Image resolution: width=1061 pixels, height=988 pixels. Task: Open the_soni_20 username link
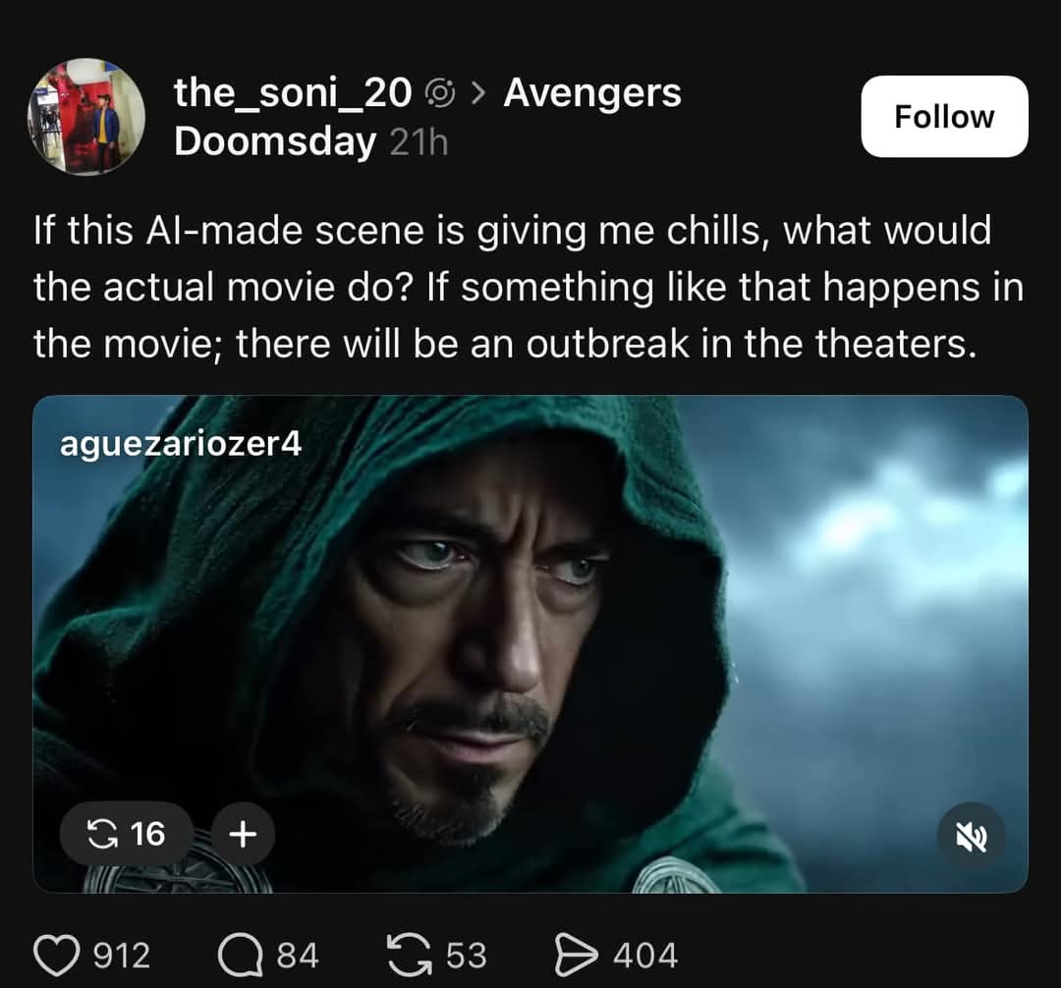click(293, 92)
